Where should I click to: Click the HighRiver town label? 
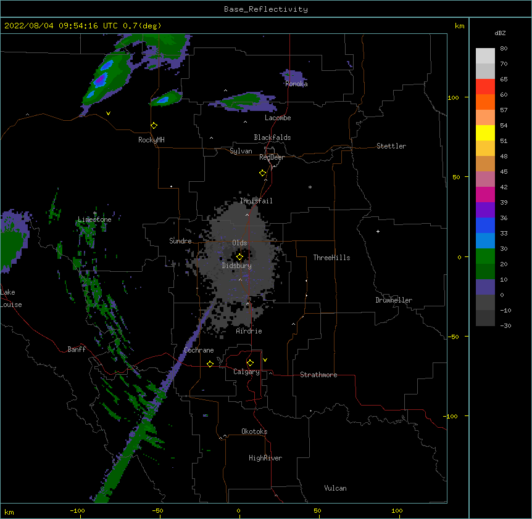tap(265, 458)
